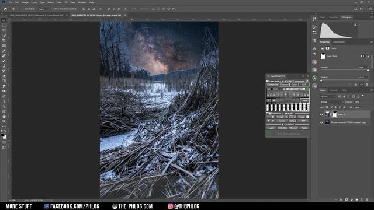
Task: Open the Normal blend mode dropdown
Action: pos(331,102)
